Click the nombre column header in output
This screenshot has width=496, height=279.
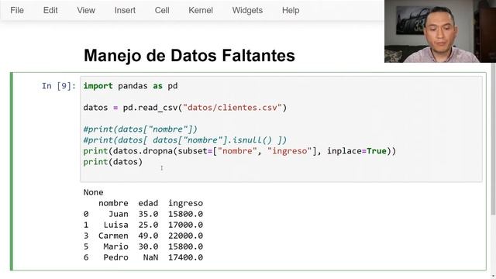(113, 203)
